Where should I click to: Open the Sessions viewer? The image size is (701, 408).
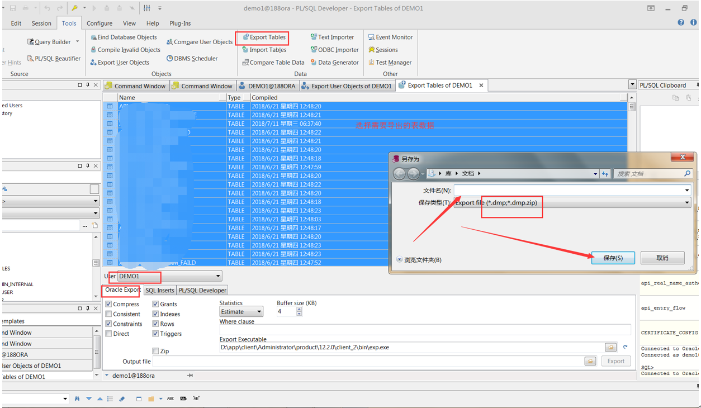click(383, 50)
